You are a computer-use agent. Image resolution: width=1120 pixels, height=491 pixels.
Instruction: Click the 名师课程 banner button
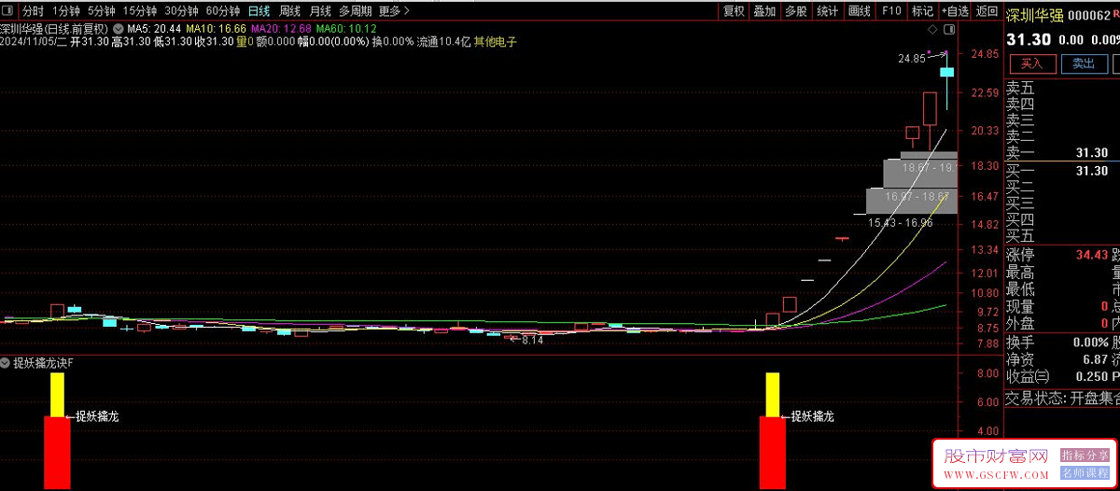1085,473
